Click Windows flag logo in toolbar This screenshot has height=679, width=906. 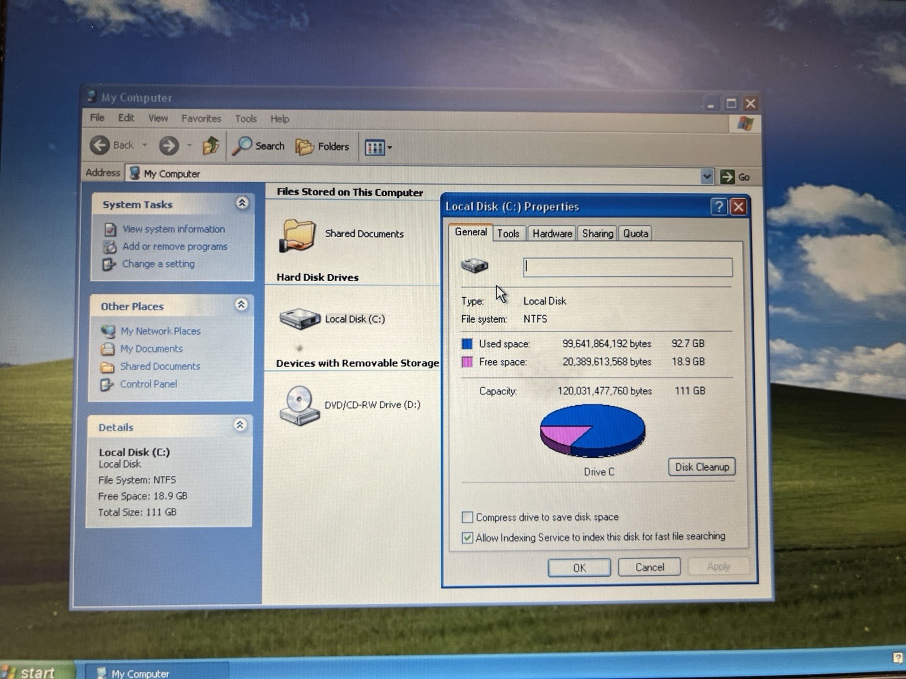745,123
